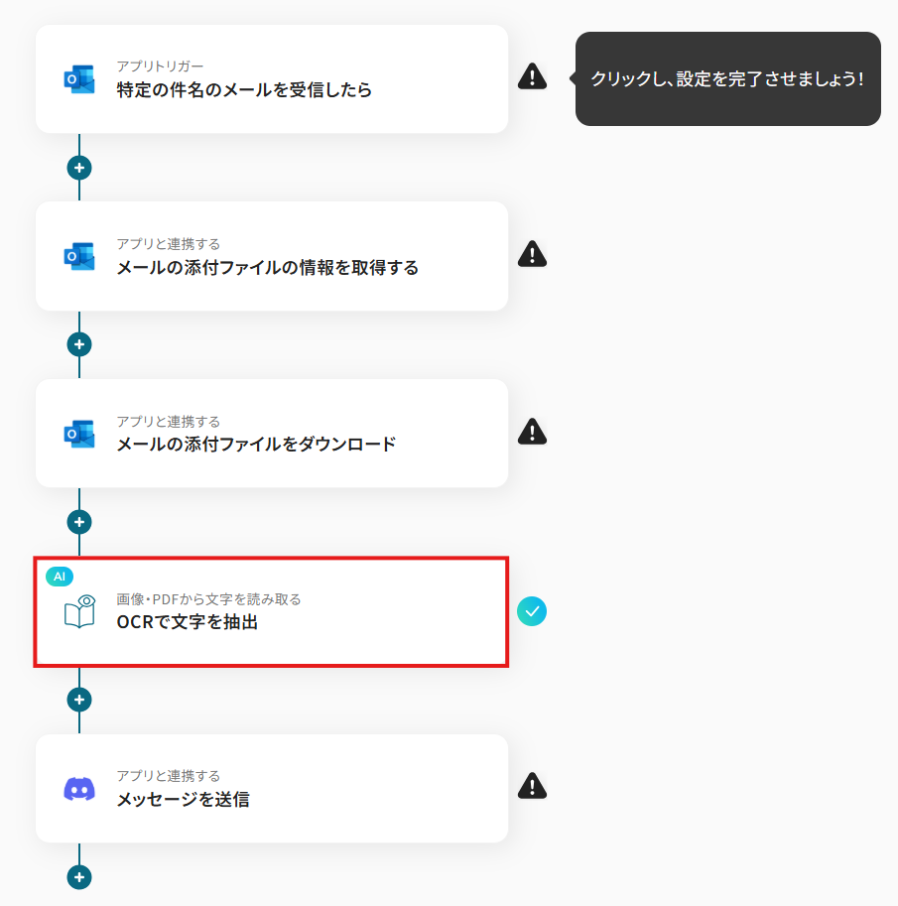
Task: Add step after メールの添付ファイルの情報を取得する
Action: (79, 344)
